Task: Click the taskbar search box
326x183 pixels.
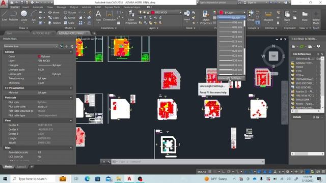Action: [33, 178]
